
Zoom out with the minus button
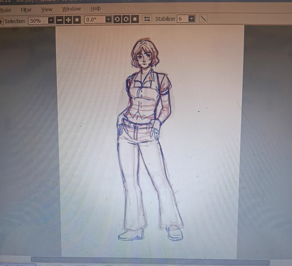click(x=60, y=20)
